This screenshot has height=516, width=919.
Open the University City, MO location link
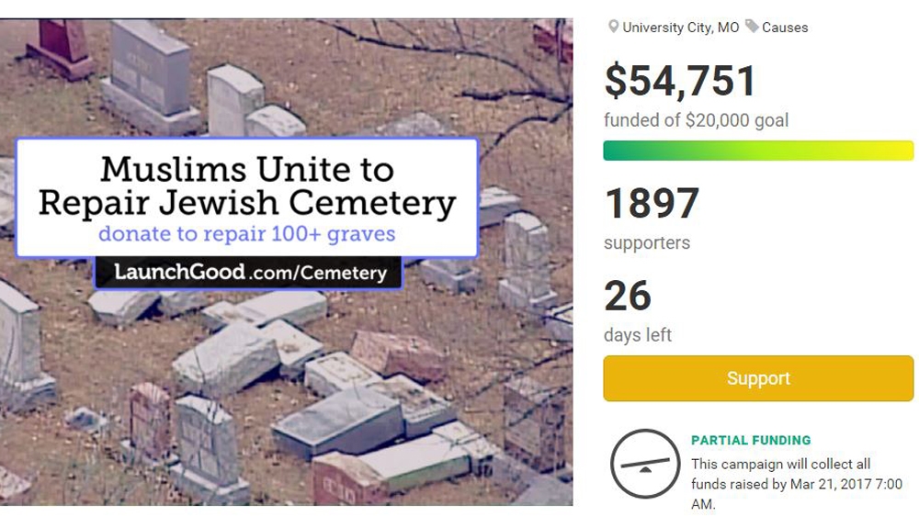[680, 28]
